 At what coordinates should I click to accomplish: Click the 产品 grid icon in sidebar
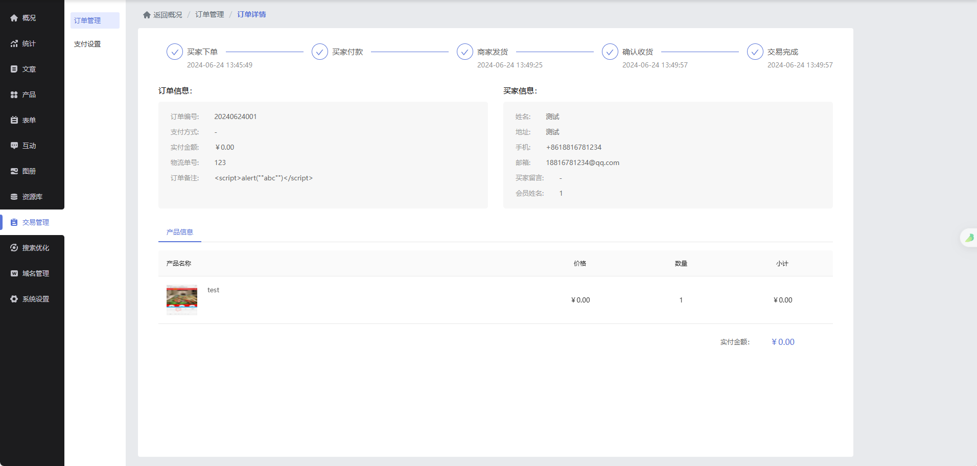tap(14, 95)
